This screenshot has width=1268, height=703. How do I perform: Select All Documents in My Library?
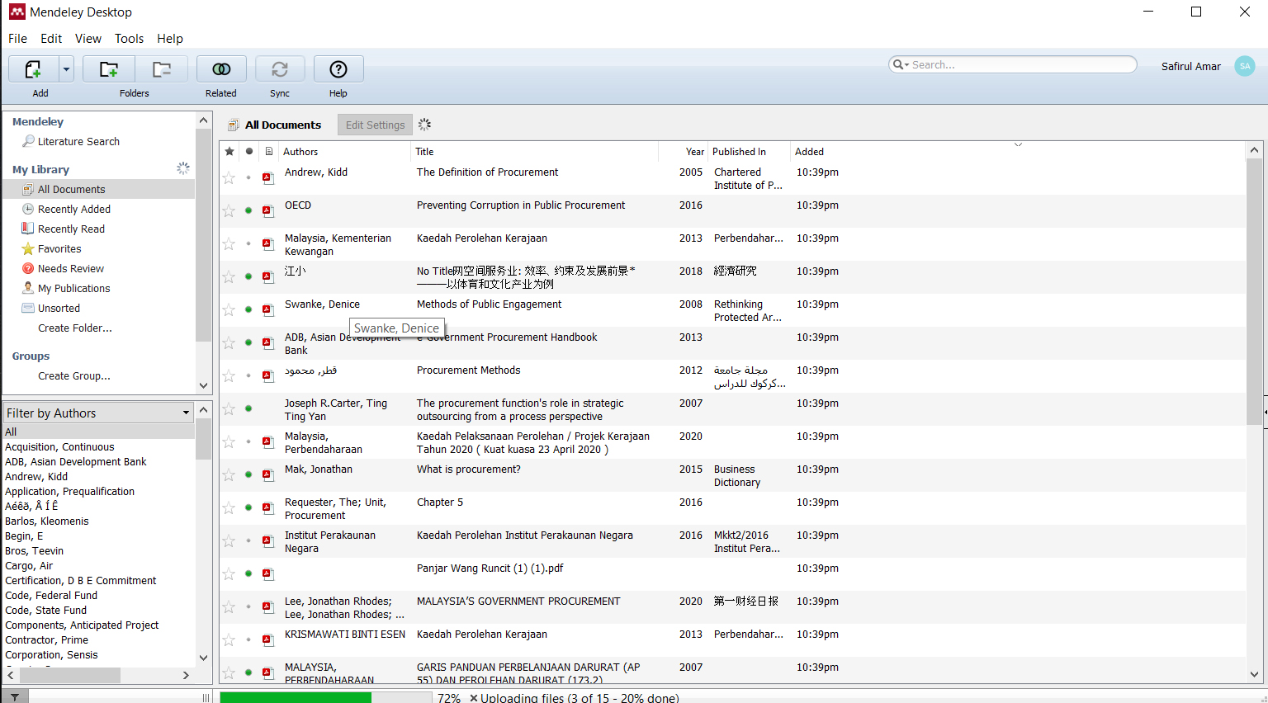pos(72,190)
